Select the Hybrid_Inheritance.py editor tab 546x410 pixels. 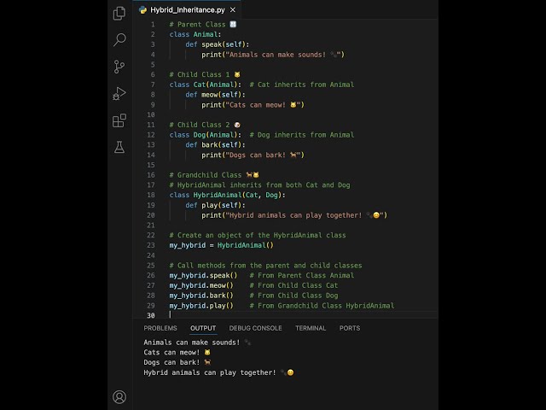pyautogui.click(x=188, y=10)
